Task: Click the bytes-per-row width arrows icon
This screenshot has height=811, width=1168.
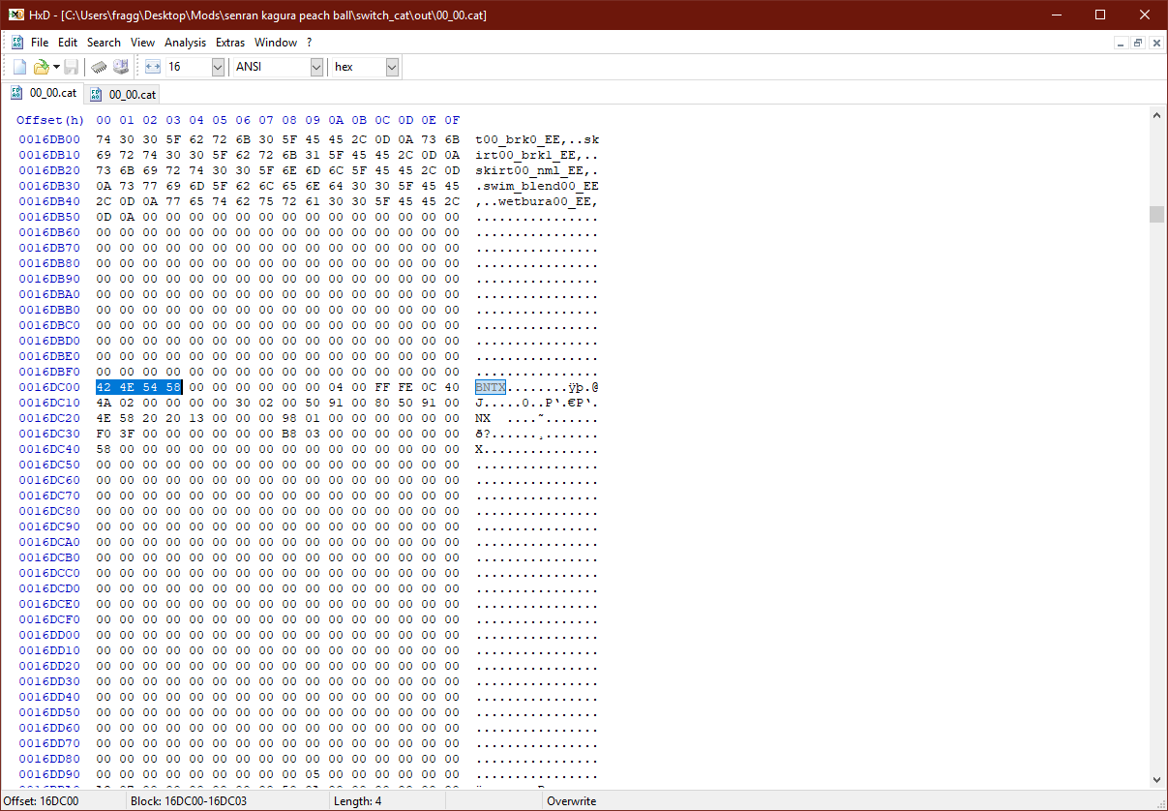Action: click(153, 67)
